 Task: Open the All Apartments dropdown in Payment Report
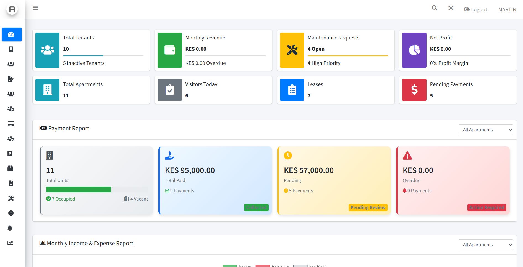(x=486, y=130)
